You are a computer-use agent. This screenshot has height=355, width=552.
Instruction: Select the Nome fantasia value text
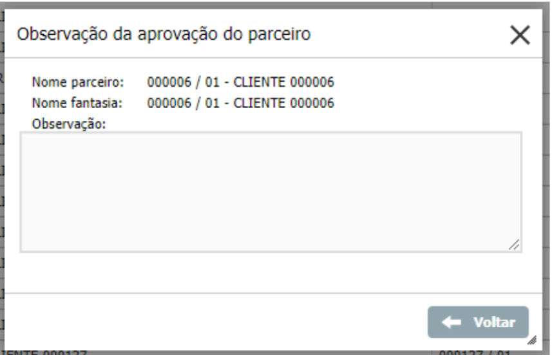point(240,103)
